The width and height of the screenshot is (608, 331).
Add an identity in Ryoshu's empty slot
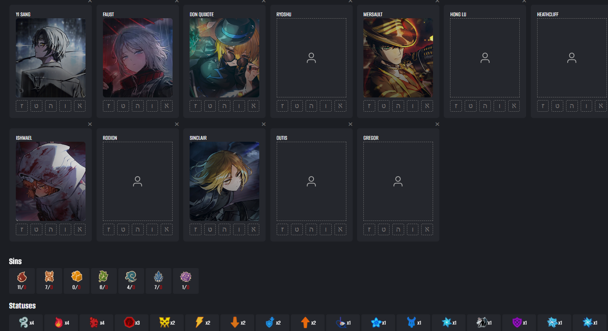[x=312, y=58]
